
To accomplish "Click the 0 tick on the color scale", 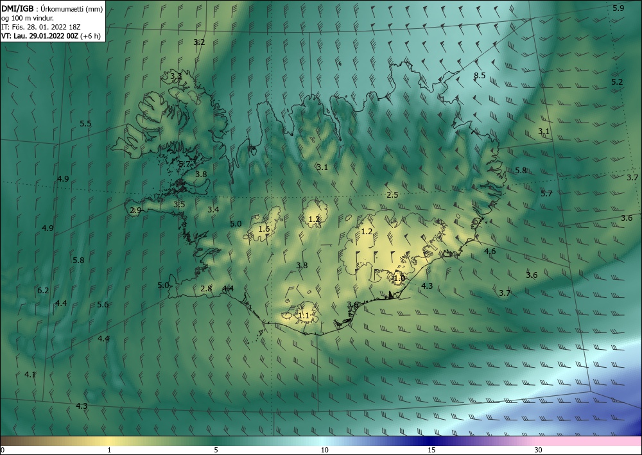I will [3, 450].
